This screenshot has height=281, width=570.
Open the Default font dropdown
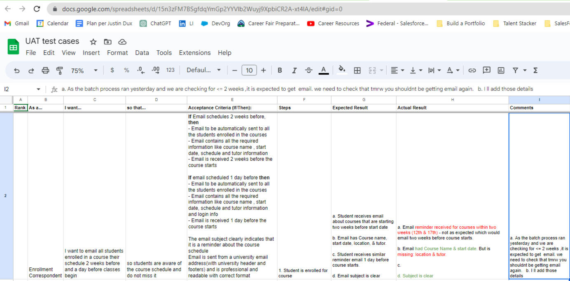tap(203, 70)
